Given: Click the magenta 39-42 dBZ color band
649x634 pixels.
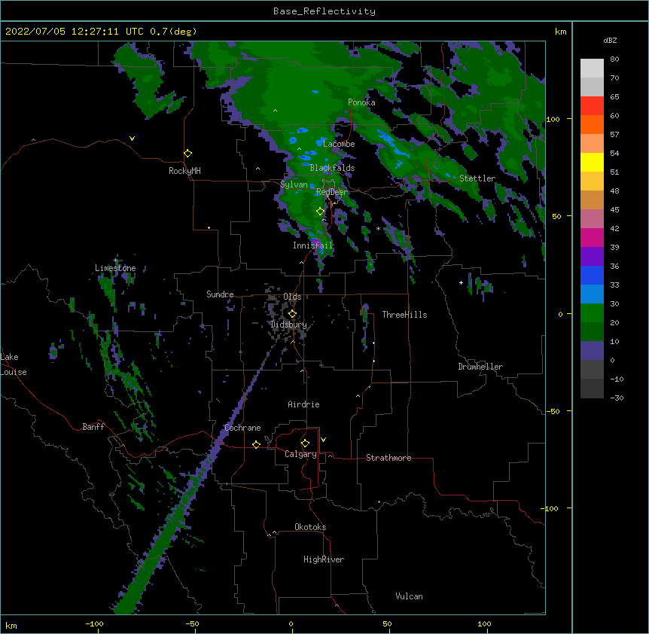Looking at the screenshot, I should click(x=592, y=237).
